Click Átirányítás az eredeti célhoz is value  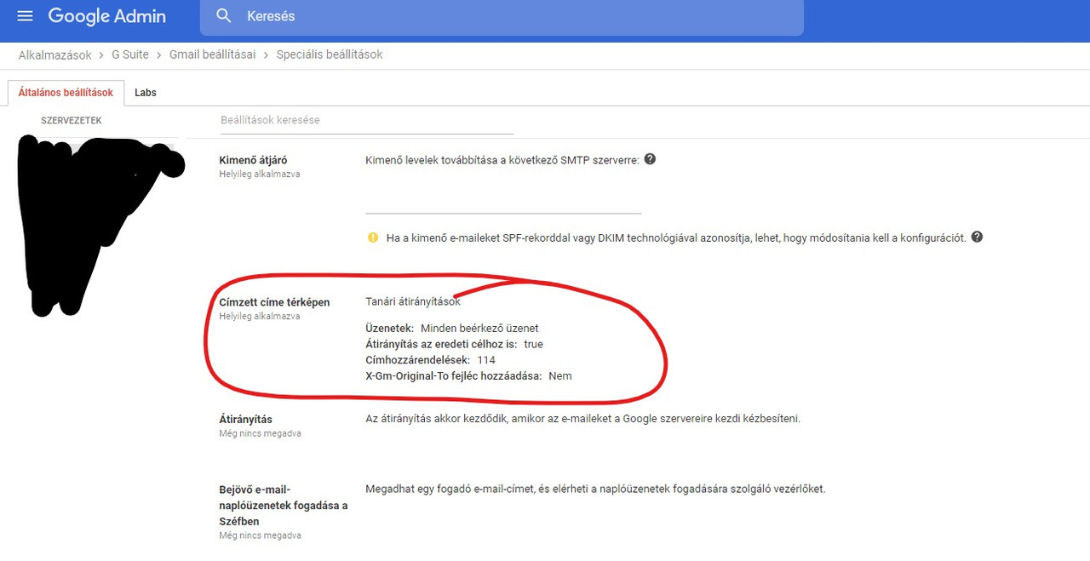point(533,344)
